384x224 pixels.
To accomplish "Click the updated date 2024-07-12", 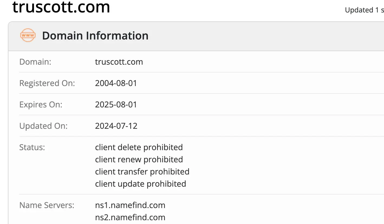I will tap(116, 126).
